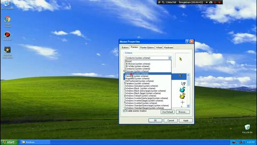Image resolution: width=257 pixels, height=145 pixels.
Task: Click the 1366x768 resolution label
Action: point(171,2)
